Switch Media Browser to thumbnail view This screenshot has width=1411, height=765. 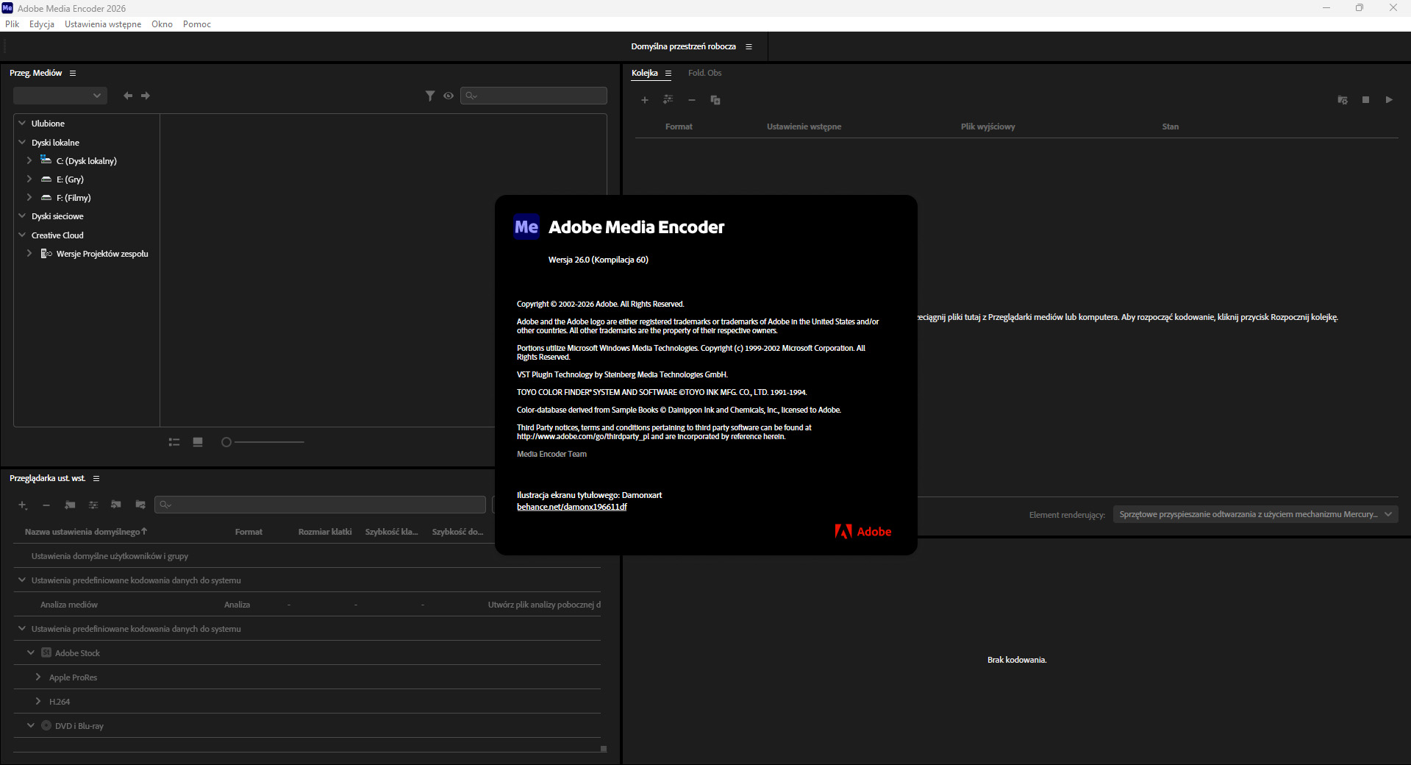[198, 442]
